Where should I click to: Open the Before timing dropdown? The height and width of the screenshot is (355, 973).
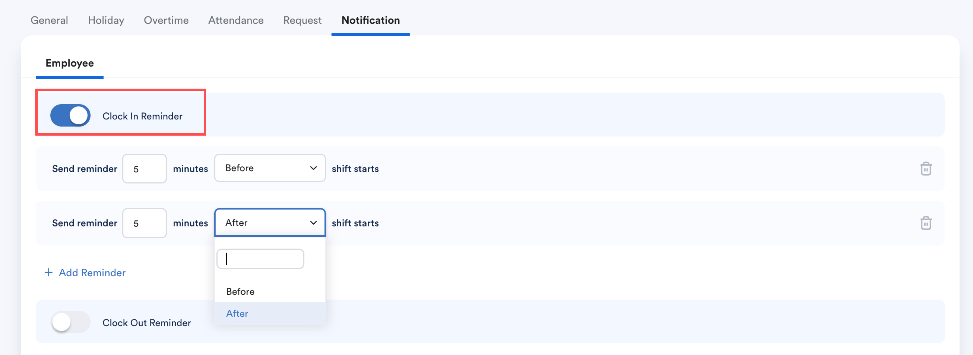point(270,168)
